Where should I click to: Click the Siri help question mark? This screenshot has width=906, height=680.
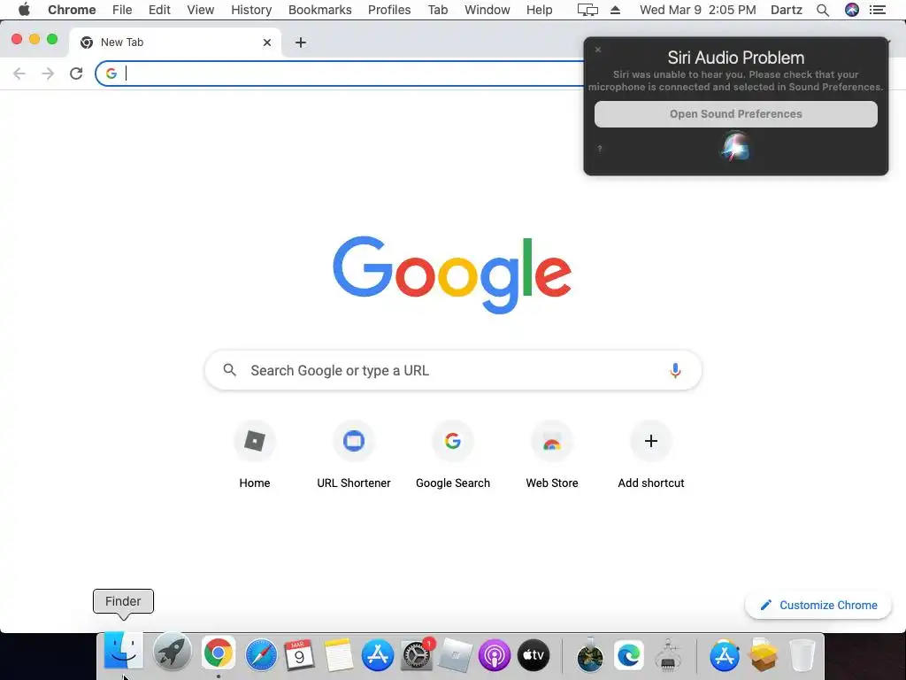click(x=600, y=149)
